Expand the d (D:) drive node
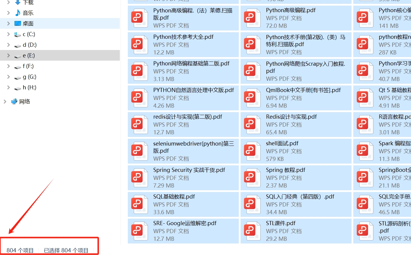 coord(9,45)
